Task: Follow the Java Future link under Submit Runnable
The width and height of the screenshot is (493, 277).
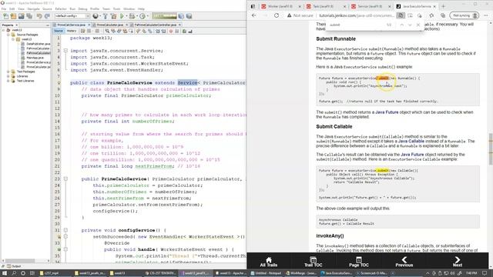Action: click(387, 112)
